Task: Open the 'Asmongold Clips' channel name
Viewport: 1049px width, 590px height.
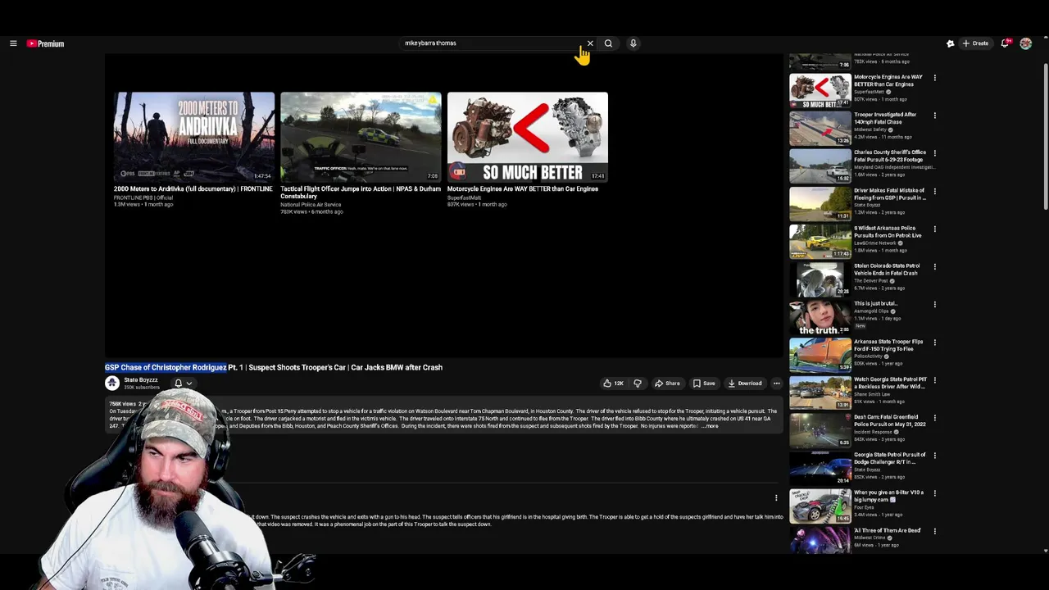Action: [x=871, y=311]
